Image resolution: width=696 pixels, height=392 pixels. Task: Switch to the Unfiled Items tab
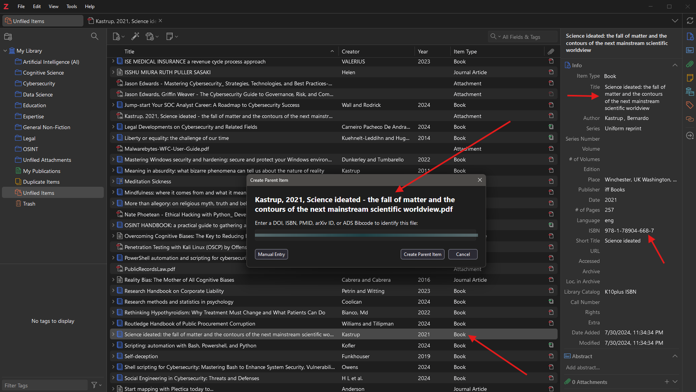pos(43,21)
